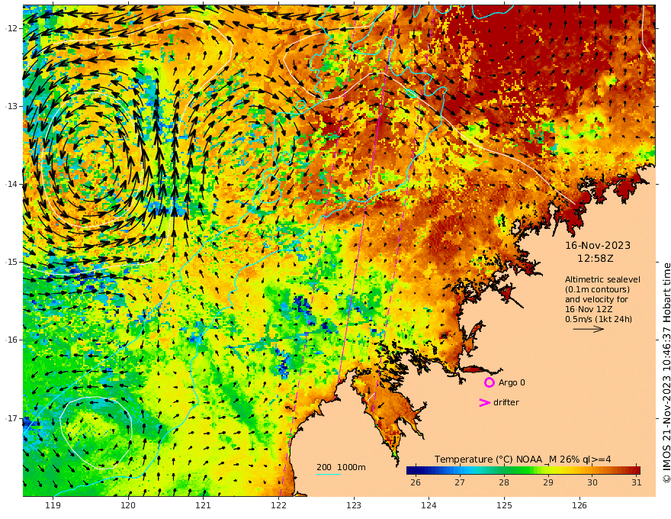The height and width of the screenshot is (519, 671).
Task: Click the 'Argo 0' legend label
Action: [512, 382]
